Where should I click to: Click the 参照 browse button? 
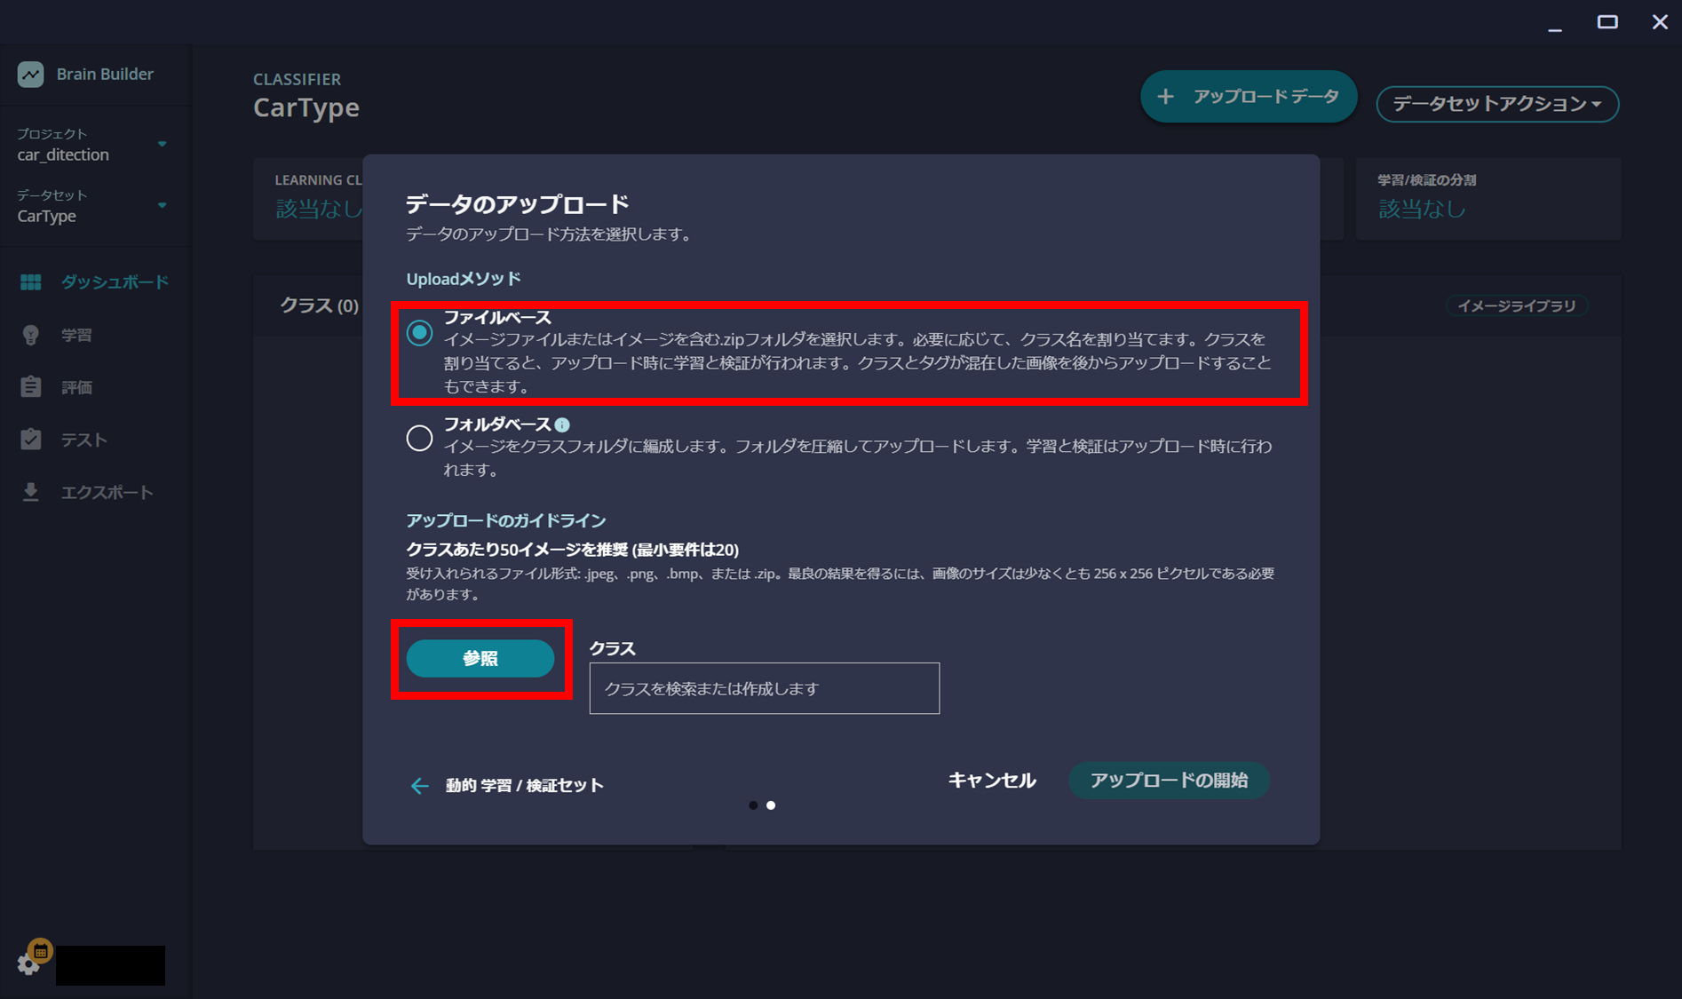pos(480,659)
